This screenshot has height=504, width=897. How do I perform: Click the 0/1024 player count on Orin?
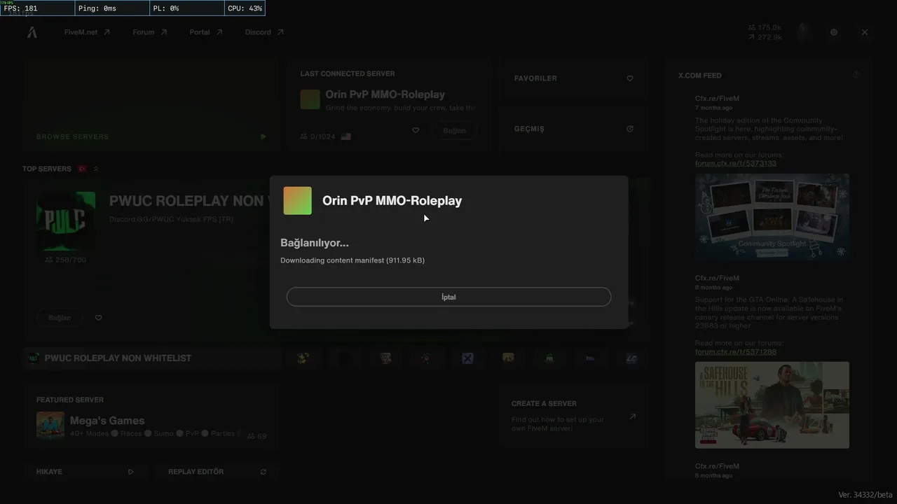pos(318,136)
